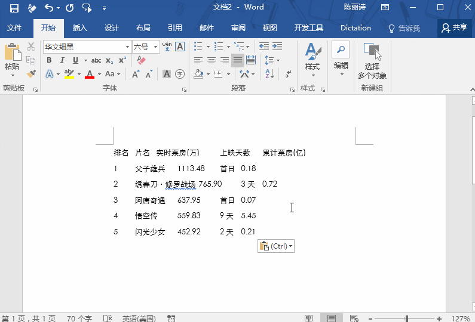Apply character shading icon

[x=167, y=74]
